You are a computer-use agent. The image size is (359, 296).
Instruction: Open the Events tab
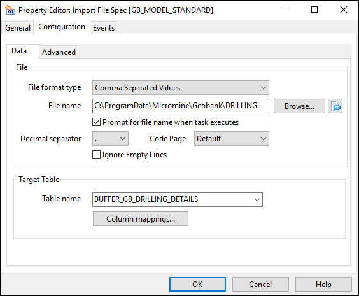coord(104,28)
